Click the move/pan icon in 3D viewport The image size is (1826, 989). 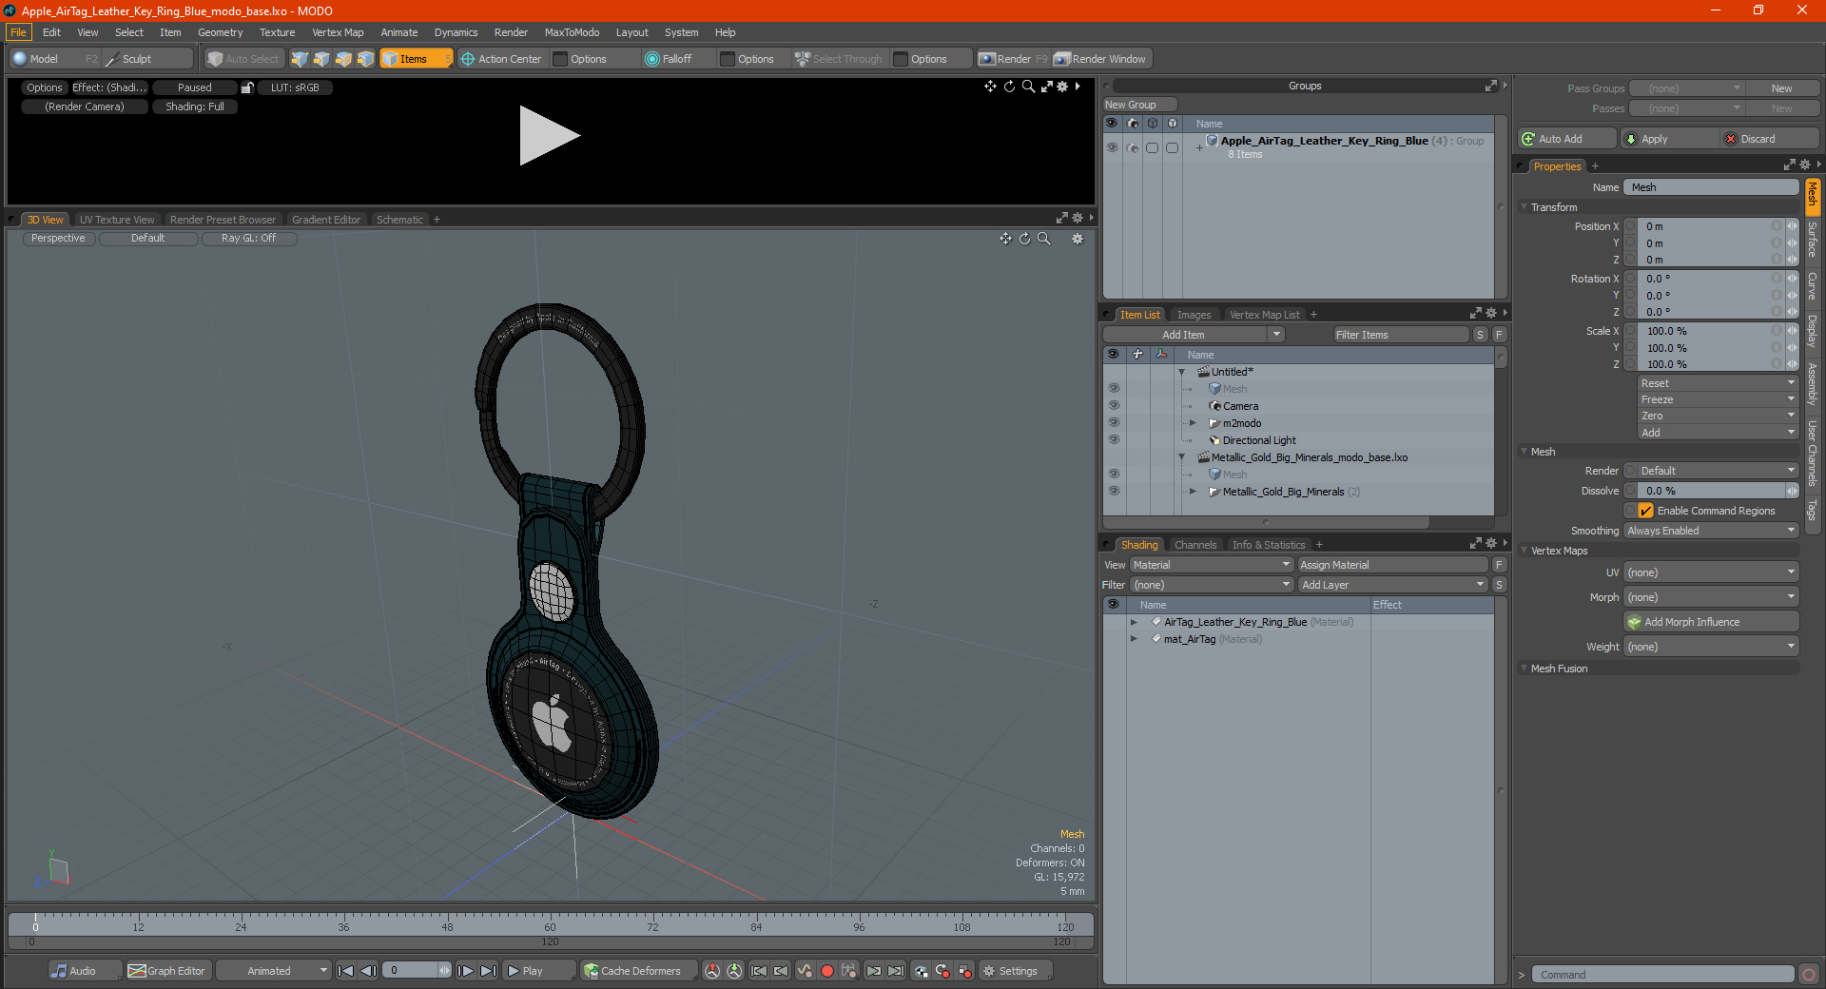pyautogui.click(x=1005, y=239)
